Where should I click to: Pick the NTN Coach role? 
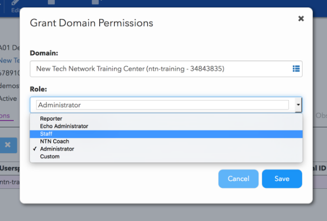tap(166, 142)
